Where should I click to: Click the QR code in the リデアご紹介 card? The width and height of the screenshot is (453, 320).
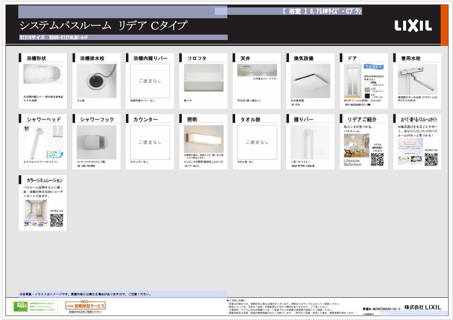coord(377,160)
